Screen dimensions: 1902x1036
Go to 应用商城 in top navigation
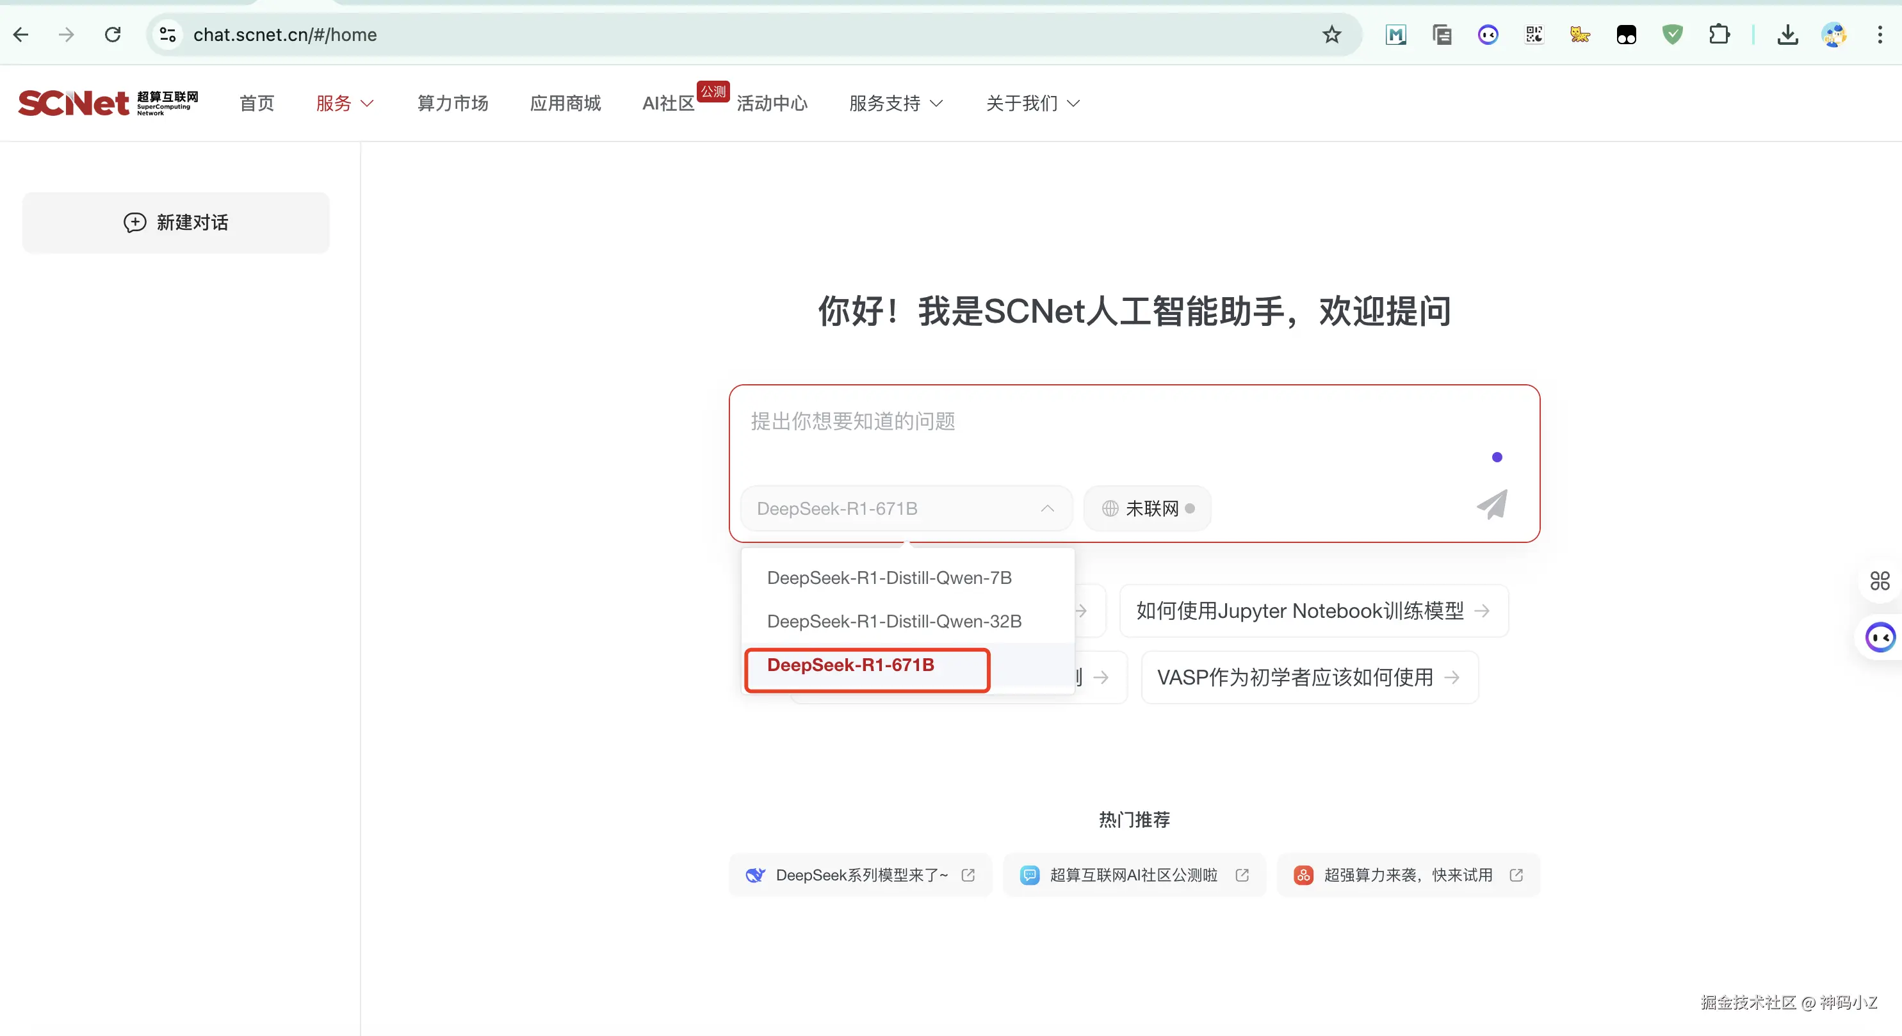[565, 103]
